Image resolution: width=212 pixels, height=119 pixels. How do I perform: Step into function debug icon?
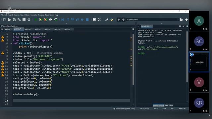click(x=73, y=20)
